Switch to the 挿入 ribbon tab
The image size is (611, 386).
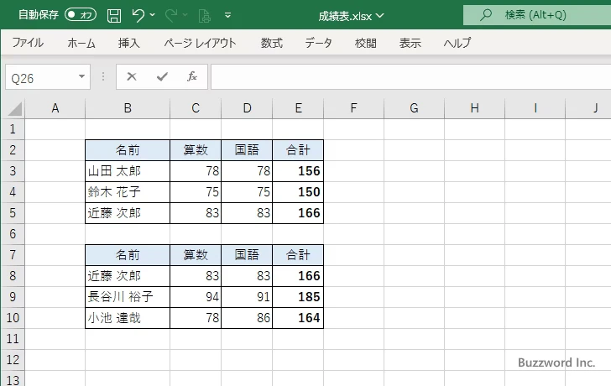pos(129,43)
